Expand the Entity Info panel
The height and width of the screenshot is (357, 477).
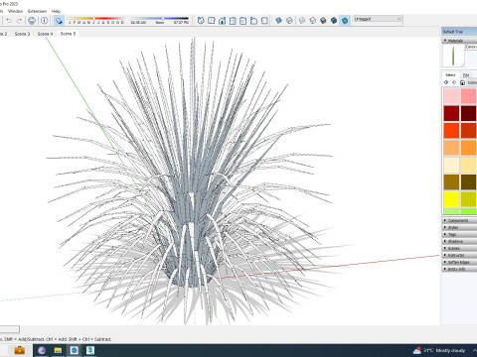pos(459,269)
